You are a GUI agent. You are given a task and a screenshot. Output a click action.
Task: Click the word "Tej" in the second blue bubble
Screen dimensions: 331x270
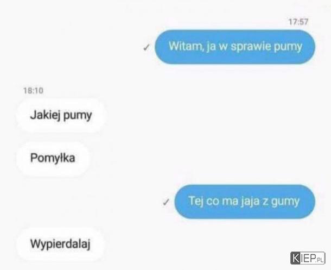[195, 201]
